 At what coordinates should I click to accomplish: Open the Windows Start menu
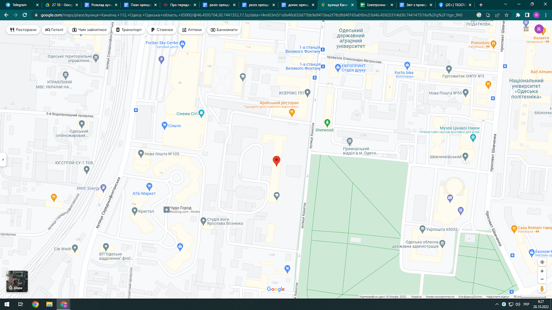click(7, 304)
